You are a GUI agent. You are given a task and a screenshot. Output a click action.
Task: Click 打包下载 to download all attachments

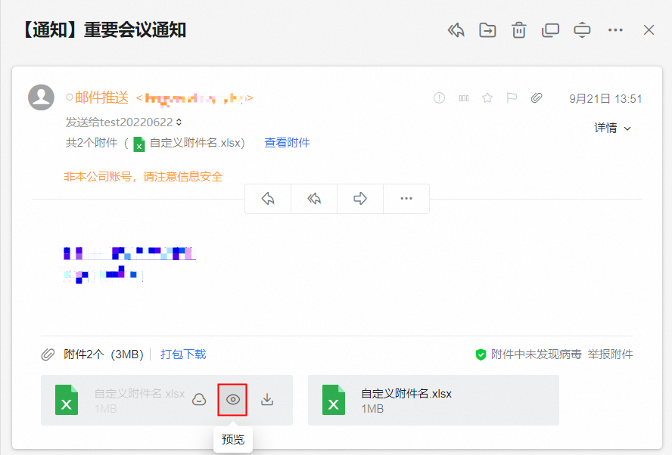(x=183, y=354)
